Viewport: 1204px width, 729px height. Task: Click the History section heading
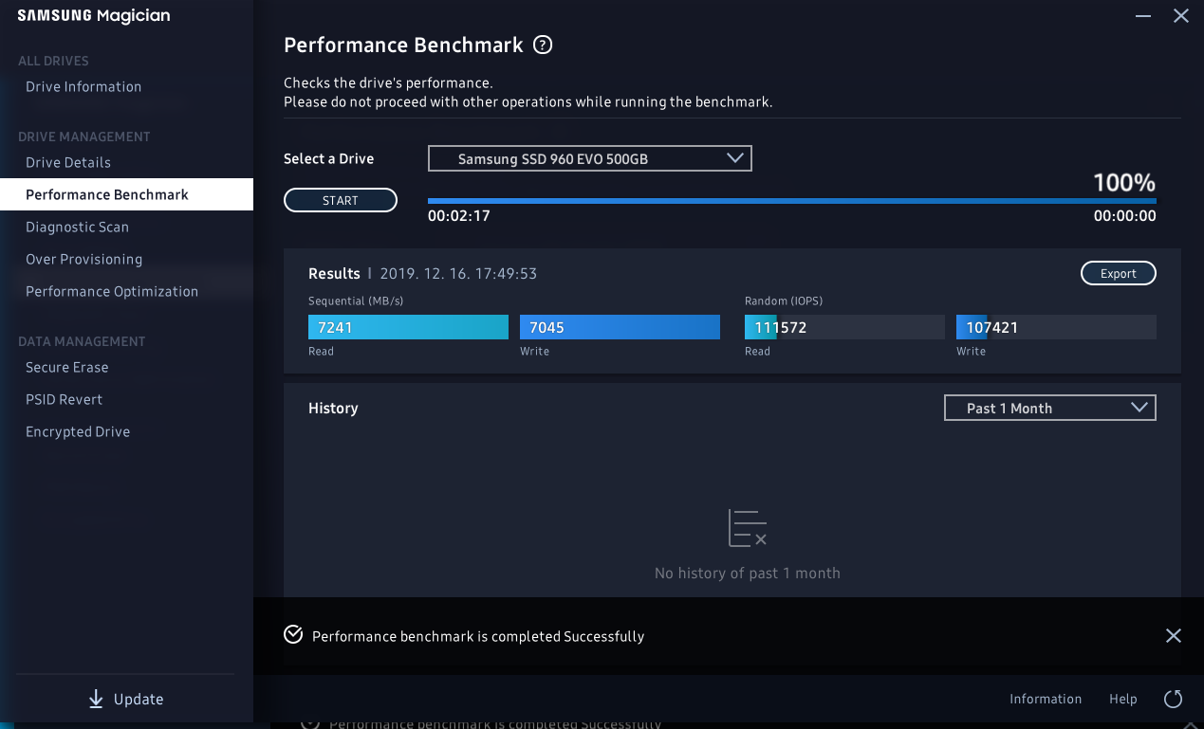333,408
